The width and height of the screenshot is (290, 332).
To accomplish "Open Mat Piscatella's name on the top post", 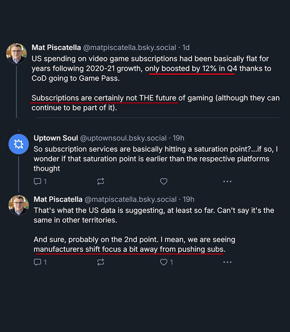I will [x=56, y=47].
